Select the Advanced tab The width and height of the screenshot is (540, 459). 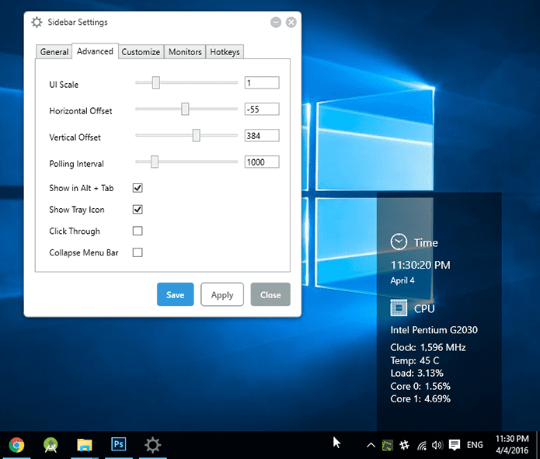pos(95,51)
